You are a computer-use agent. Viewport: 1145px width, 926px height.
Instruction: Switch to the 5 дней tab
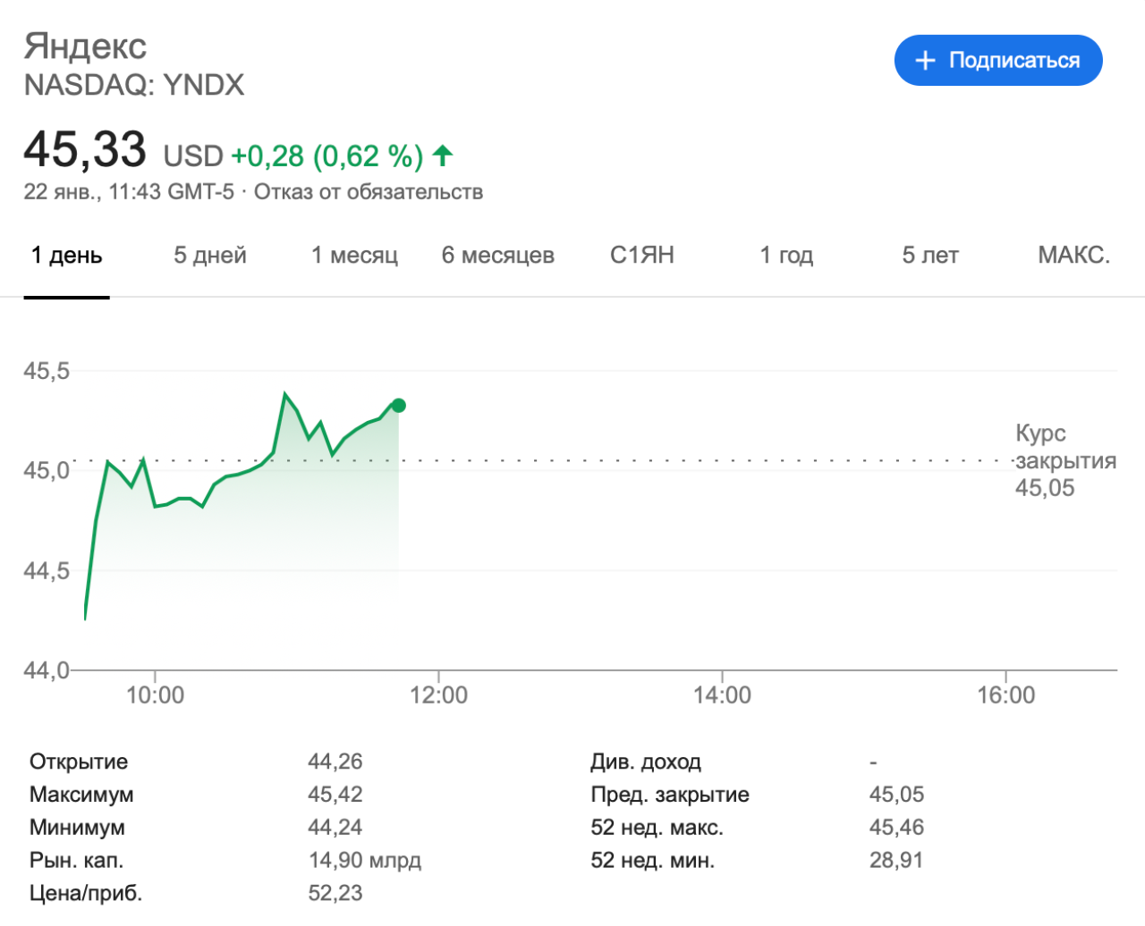point(210,256)
